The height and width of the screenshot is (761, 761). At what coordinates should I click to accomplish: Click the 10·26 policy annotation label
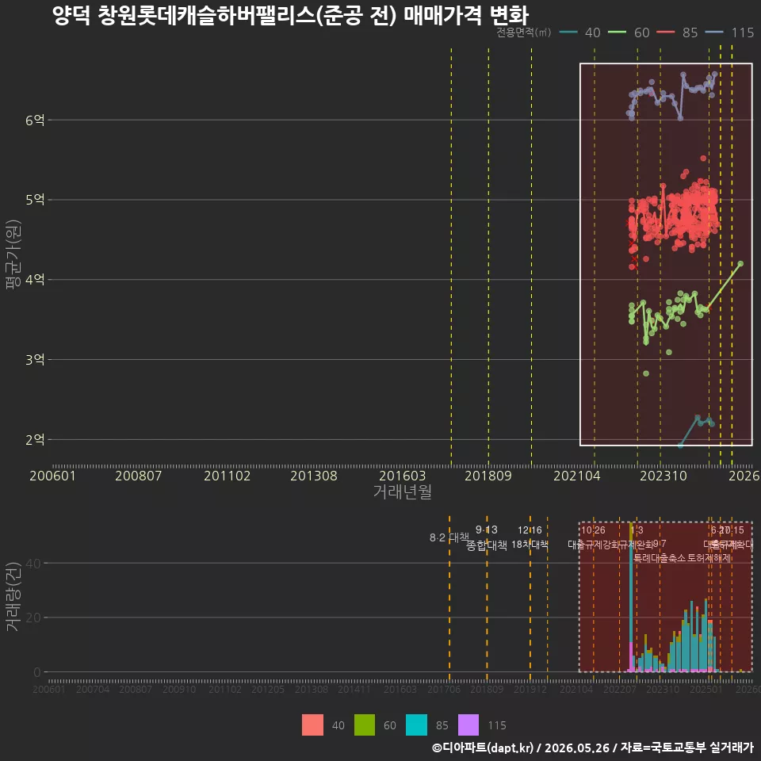click(x=593, y=530)
